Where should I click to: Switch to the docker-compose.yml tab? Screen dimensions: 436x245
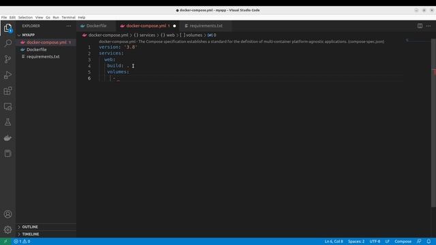(x=146, y=26)
